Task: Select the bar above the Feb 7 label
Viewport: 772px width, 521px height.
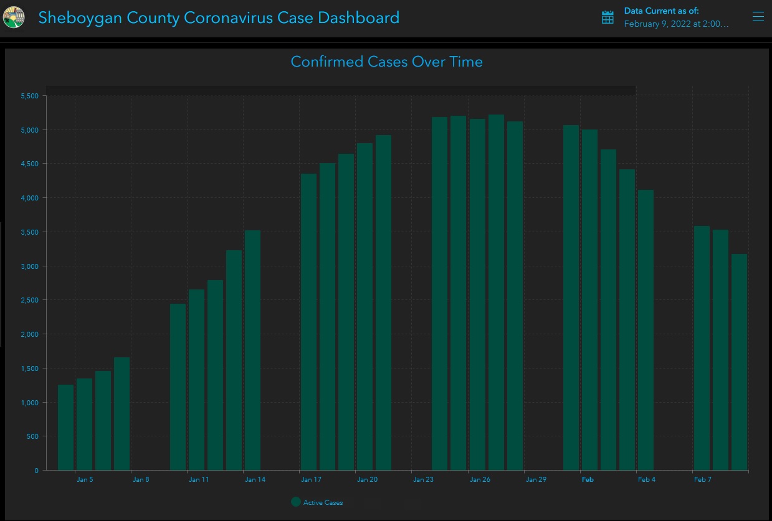Action: (x=702, y=348)
